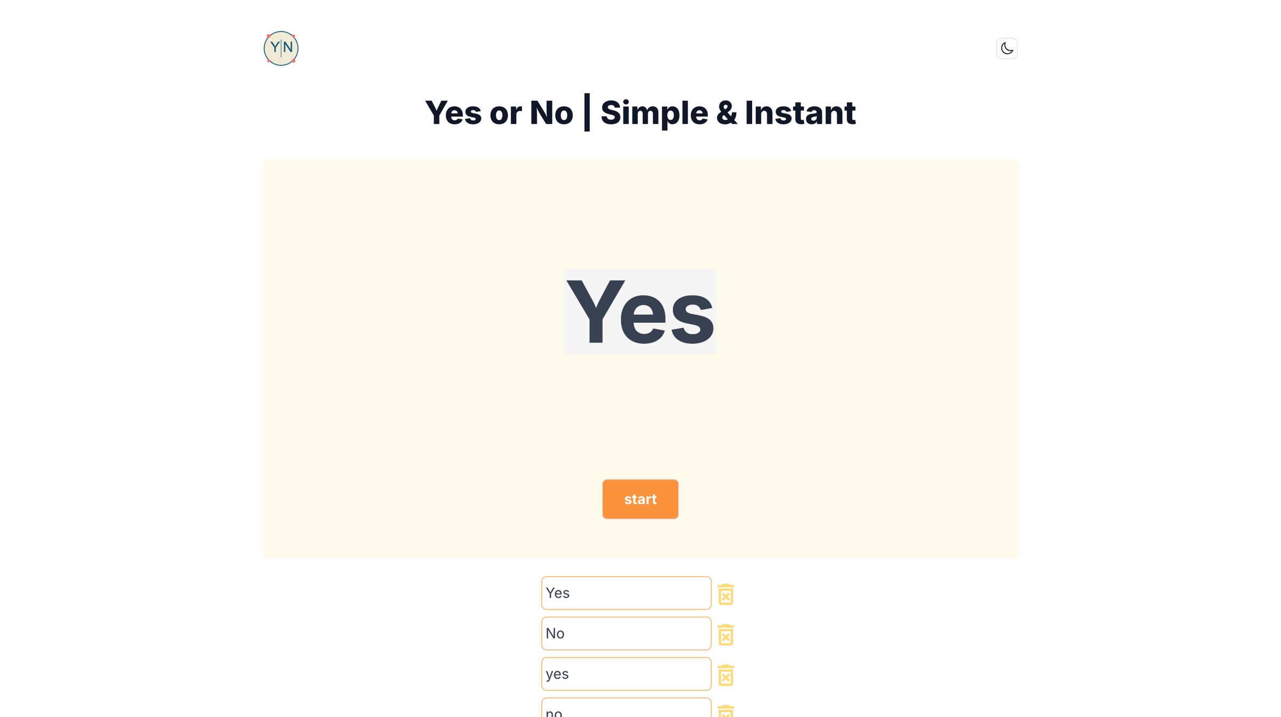This screenshot has height=717, width=1281.
Task: Focus the lowercase "yes" text field
Action: pyautogui.click(x=626, y=674)
